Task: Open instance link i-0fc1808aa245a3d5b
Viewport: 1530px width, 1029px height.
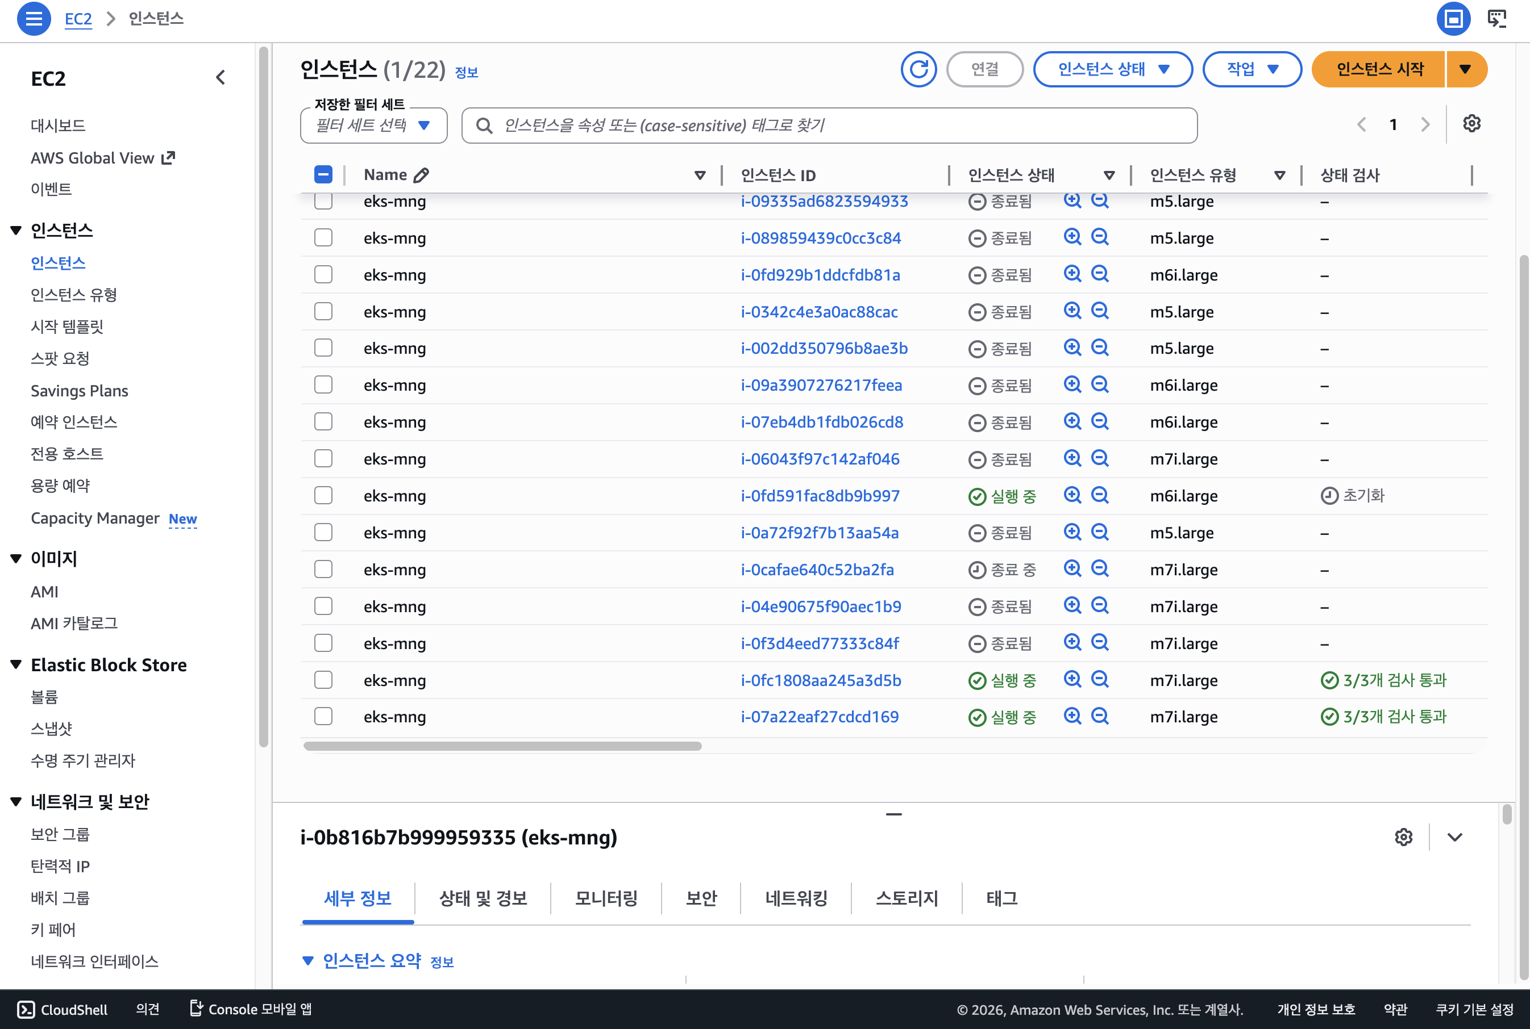Action: point(821,680)
